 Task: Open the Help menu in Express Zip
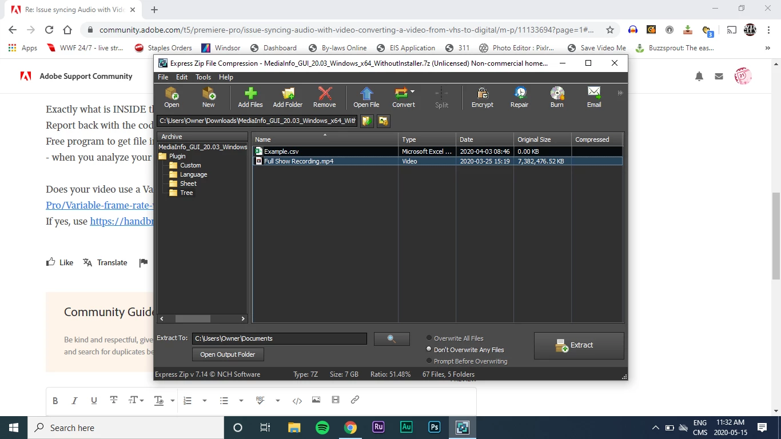point(226,77)
